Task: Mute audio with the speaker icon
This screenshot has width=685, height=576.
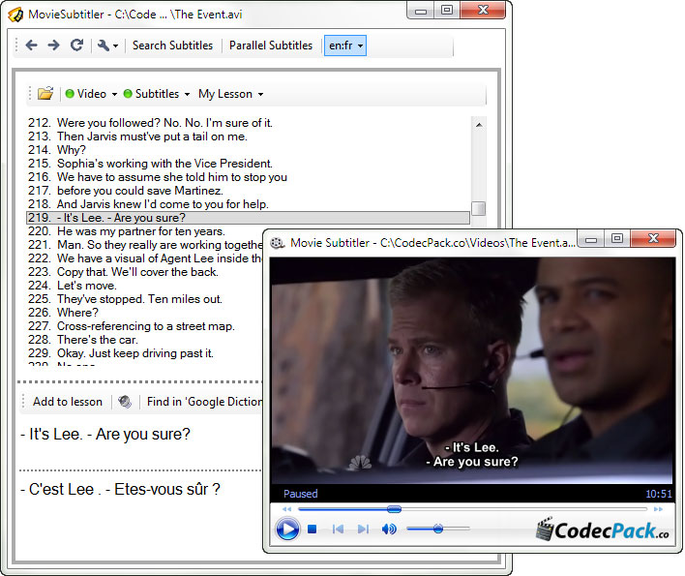Action: pos(389,530)
